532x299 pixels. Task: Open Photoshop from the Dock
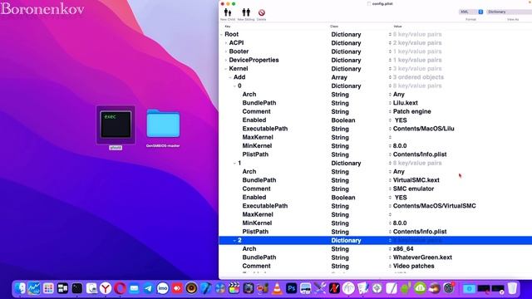point(292,288)
